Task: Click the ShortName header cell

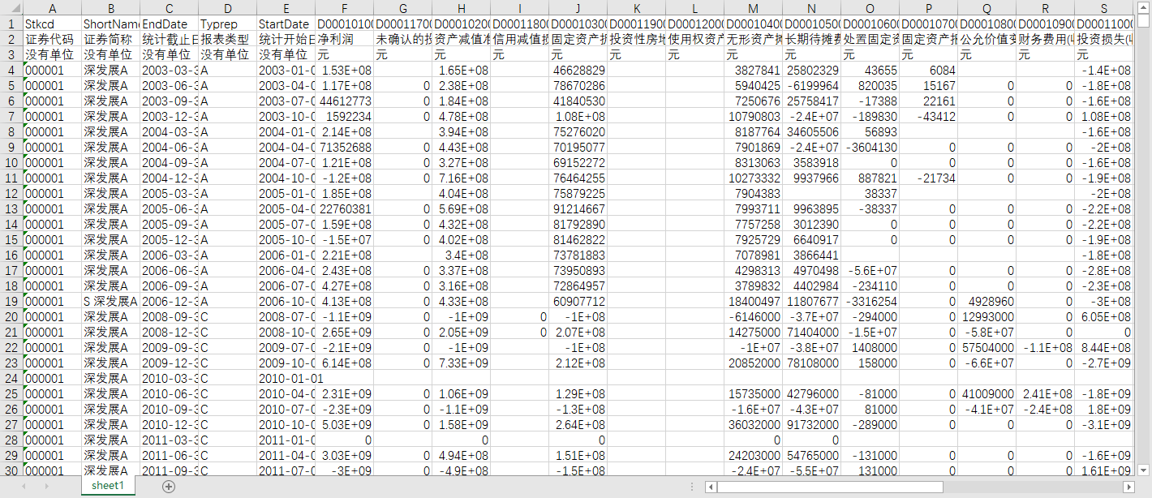Action: coord(110,24)
